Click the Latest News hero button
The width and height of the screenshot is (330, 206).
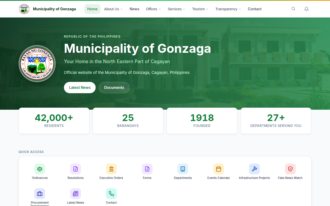coord(80,88)
